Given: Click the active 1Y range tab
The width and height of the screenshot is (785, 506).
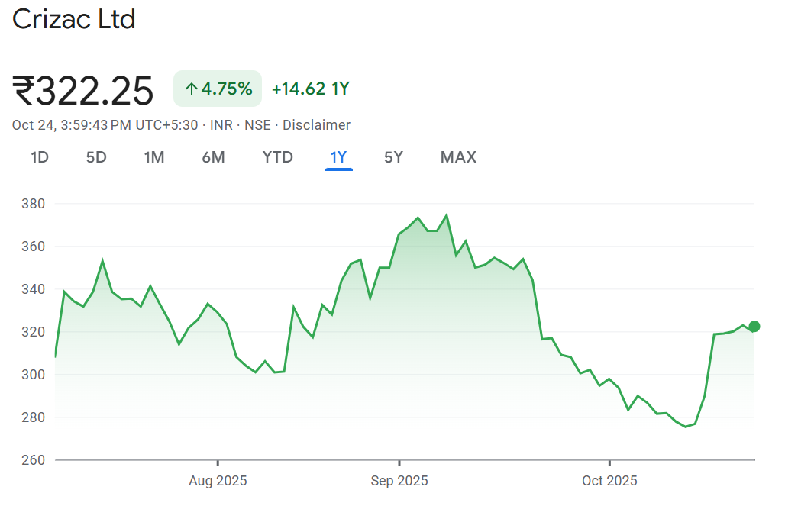Looking at the screenshot, I should 338,157.
